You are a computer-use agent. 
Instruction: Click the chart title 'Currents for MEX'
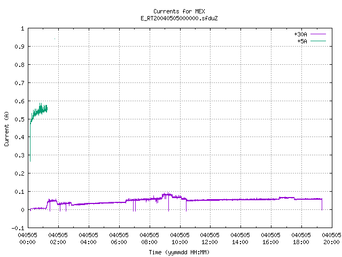[179, 11]
